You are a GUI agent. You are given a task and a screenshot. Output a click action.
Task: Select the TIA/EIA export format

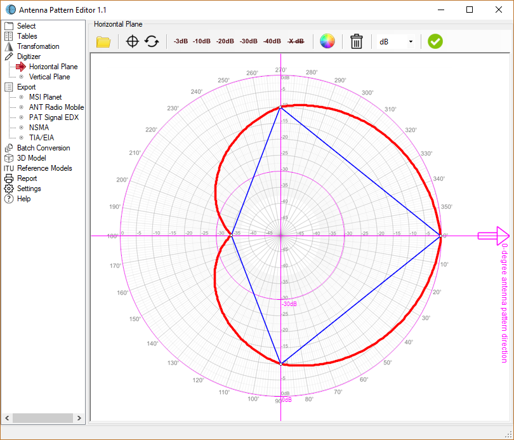coord(42,137)
